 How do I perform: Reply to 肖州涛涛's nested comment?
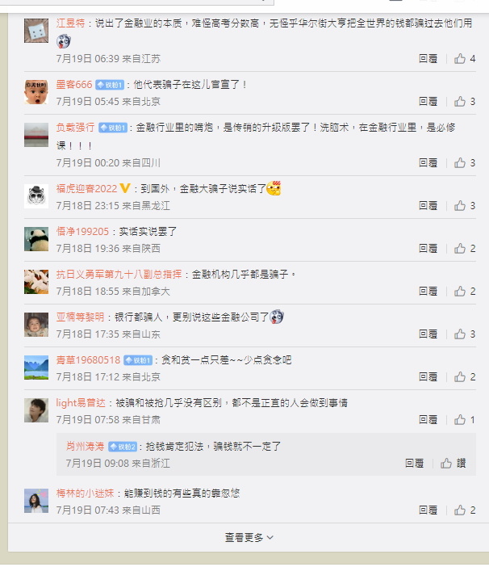point(414,464)
